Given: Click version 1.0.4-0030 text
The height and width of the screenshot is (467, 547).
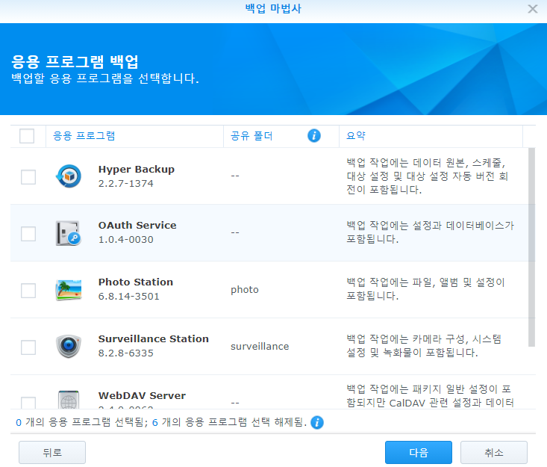Looking at the screenshot, I should 125,240.
